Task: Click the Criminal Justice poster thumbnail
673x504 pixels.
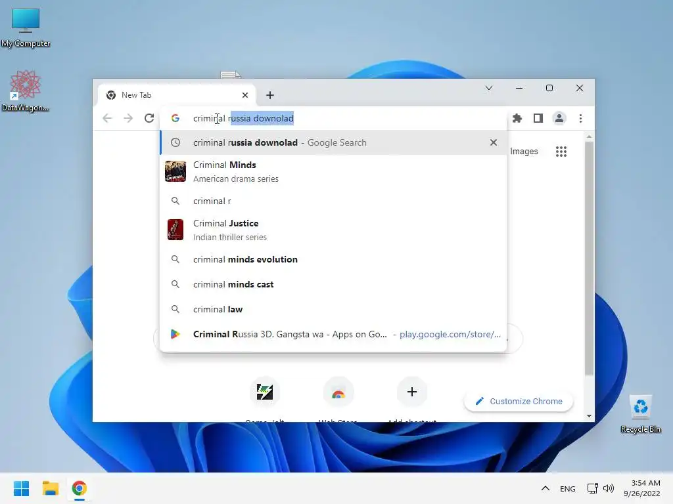Action: tap(175, 230)
